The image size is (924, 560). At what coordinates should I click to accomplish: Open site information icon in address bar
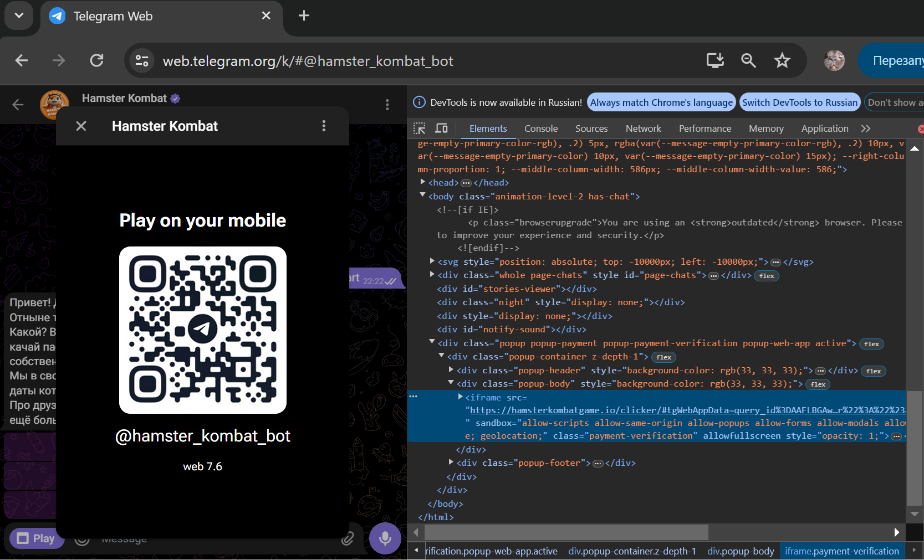(x=142, y=60)
